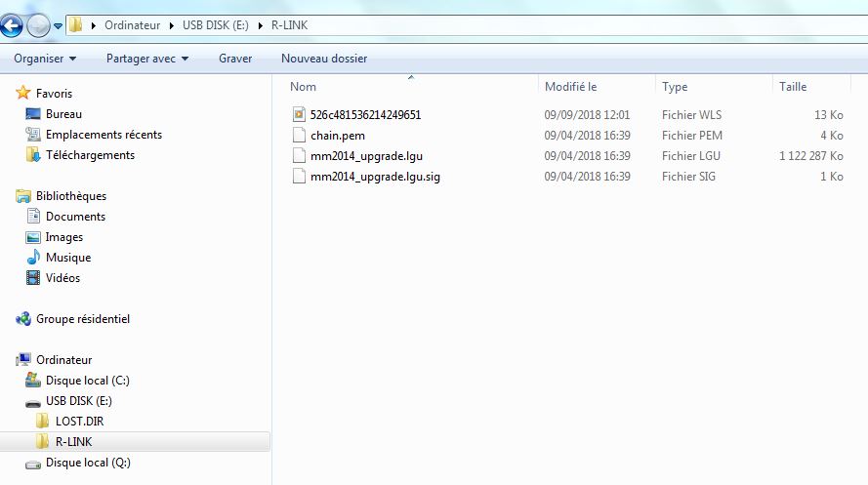868x485 pixels.
Task: Open Documents library
Action: coord(75,217)
